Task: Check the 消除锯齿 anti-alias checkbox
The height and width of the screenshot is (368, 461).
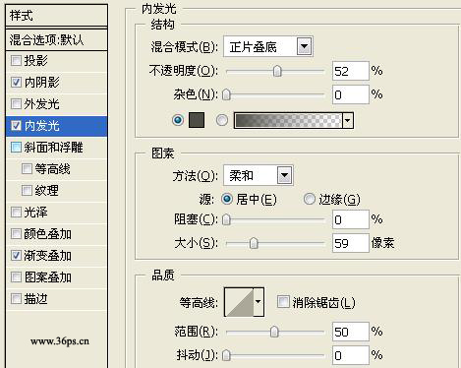Action: (283, 302)
